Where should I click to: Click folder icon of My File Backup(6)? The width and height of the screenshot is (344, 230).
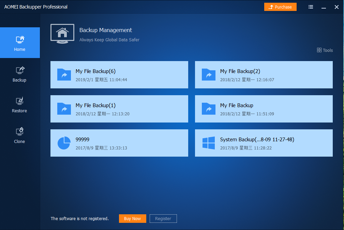[64, 75]
